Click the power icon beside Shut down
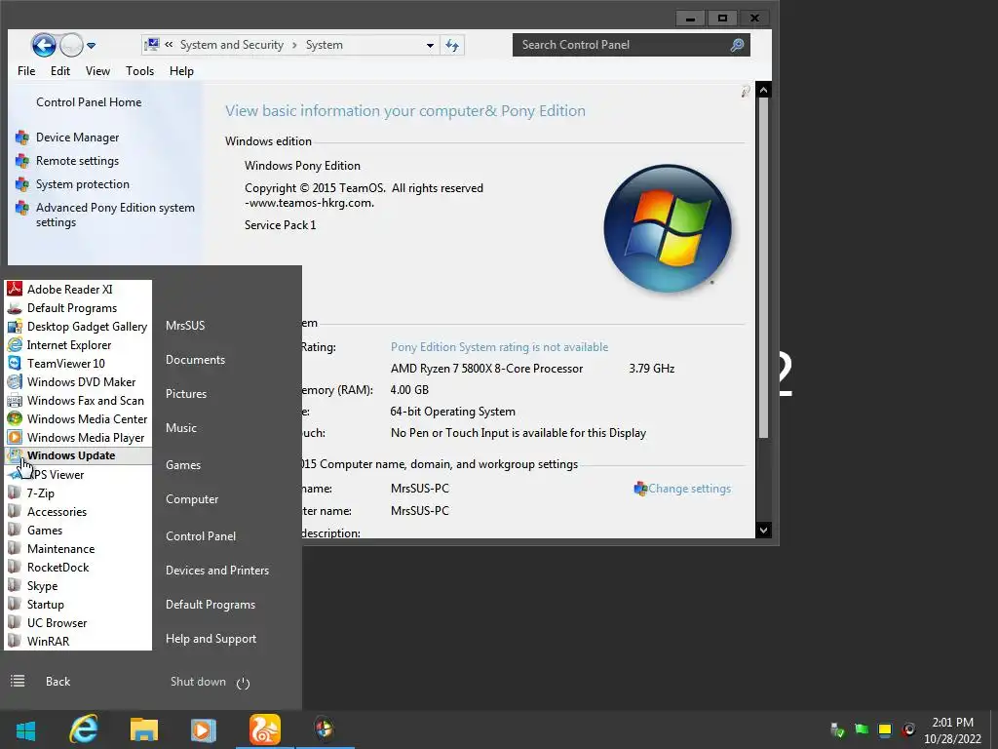Screen dimensions: 998x749 243,684
